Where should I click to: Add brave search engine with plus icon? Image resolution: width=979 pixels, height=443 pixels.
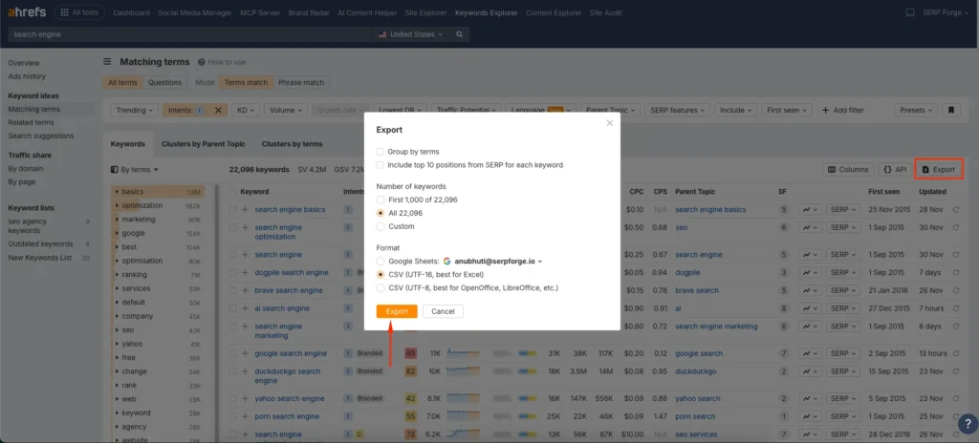tap(246, 291)
